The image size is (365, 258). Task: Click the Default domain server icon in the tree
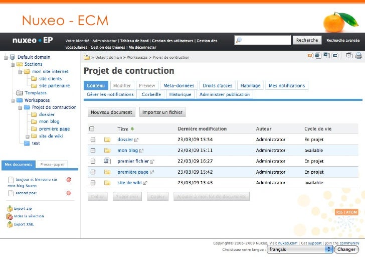pos(13,57)
